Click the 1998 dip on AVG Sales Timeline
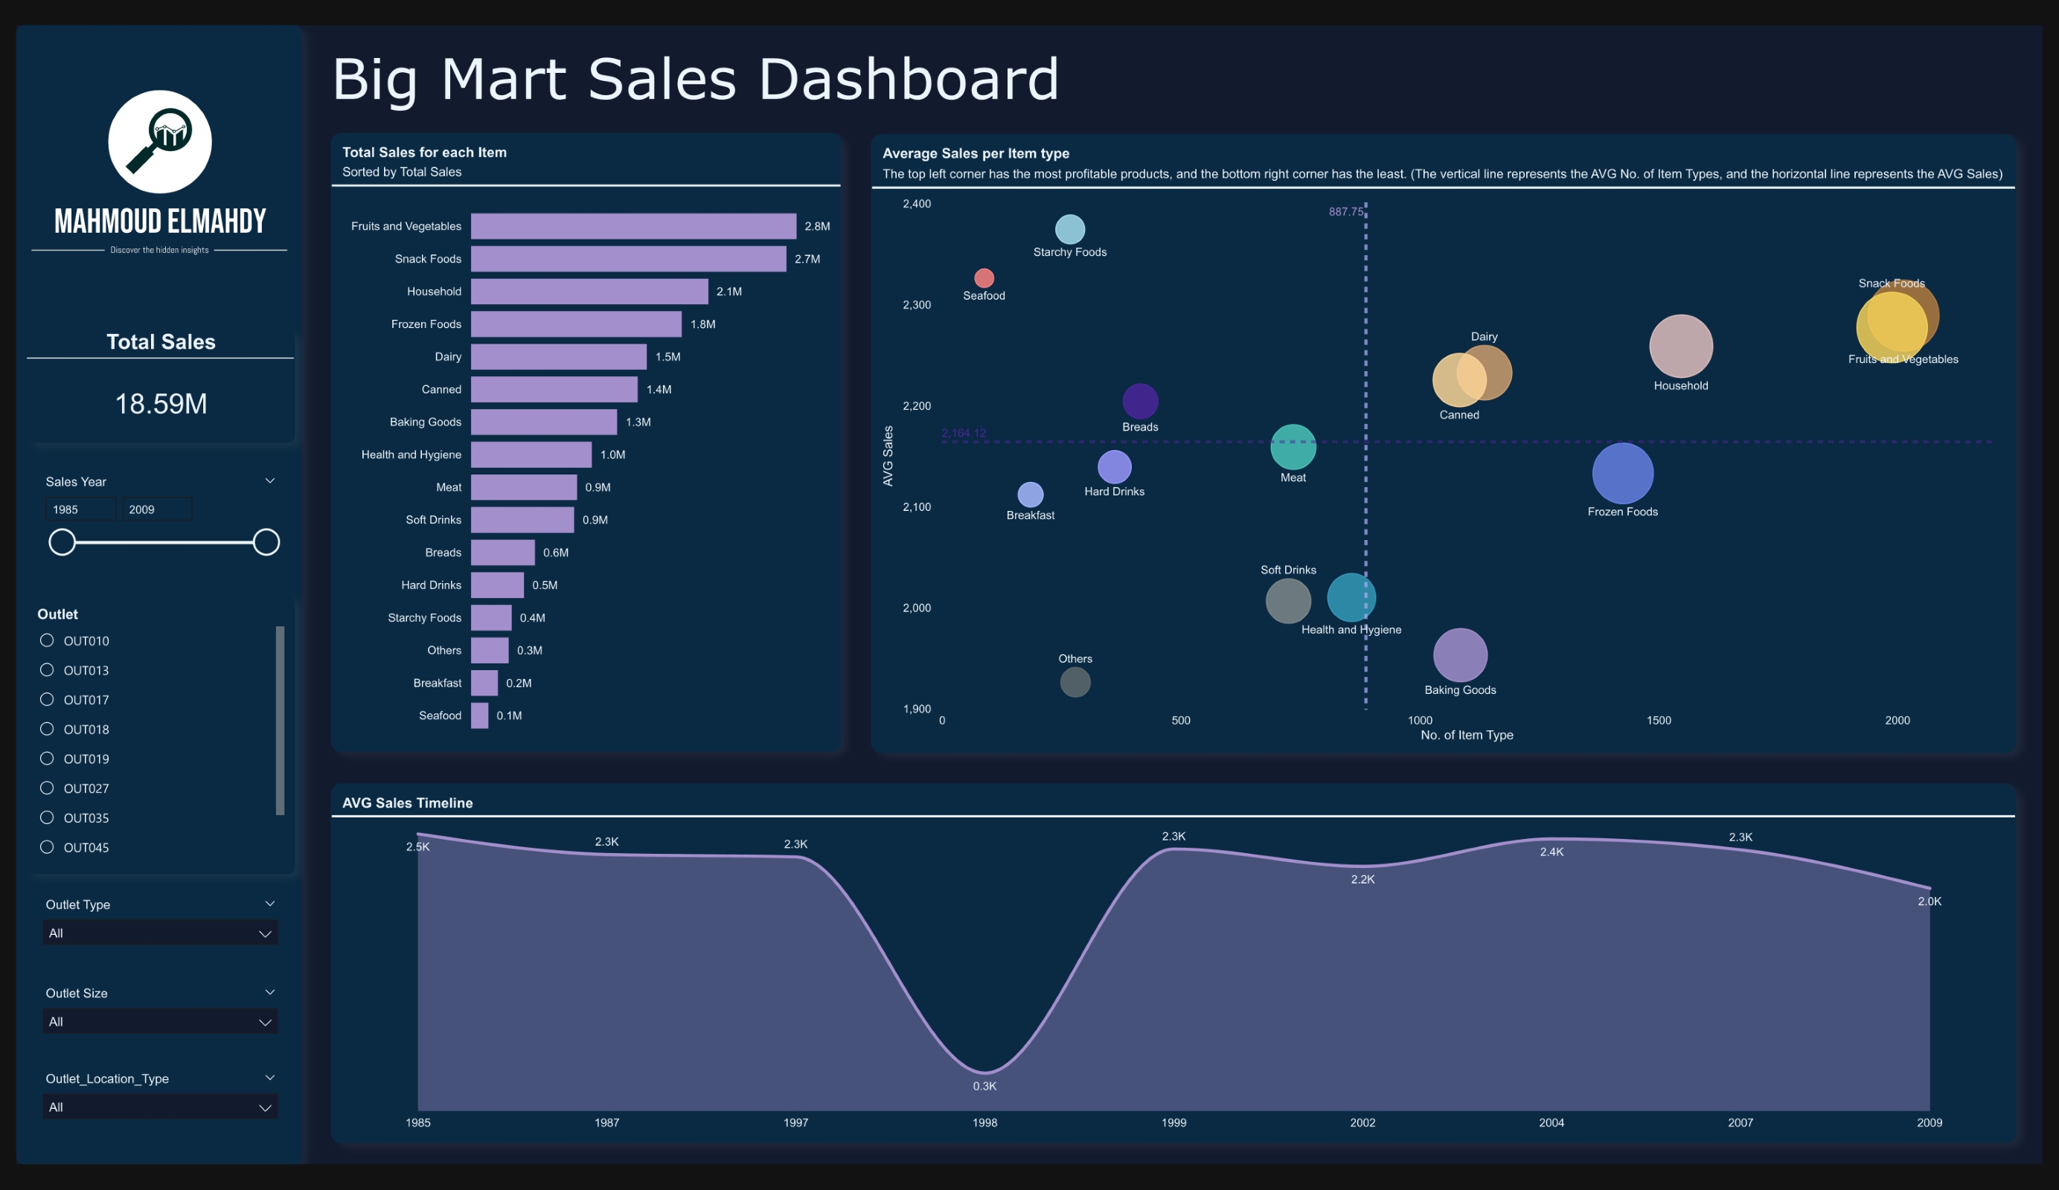 pyautogui.click(x=984, y=1070)
